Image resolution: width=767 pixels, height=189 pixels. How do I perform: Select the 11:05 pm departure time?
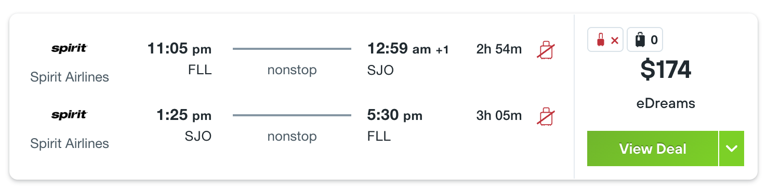pyautogui.click(x=179, y=49)
